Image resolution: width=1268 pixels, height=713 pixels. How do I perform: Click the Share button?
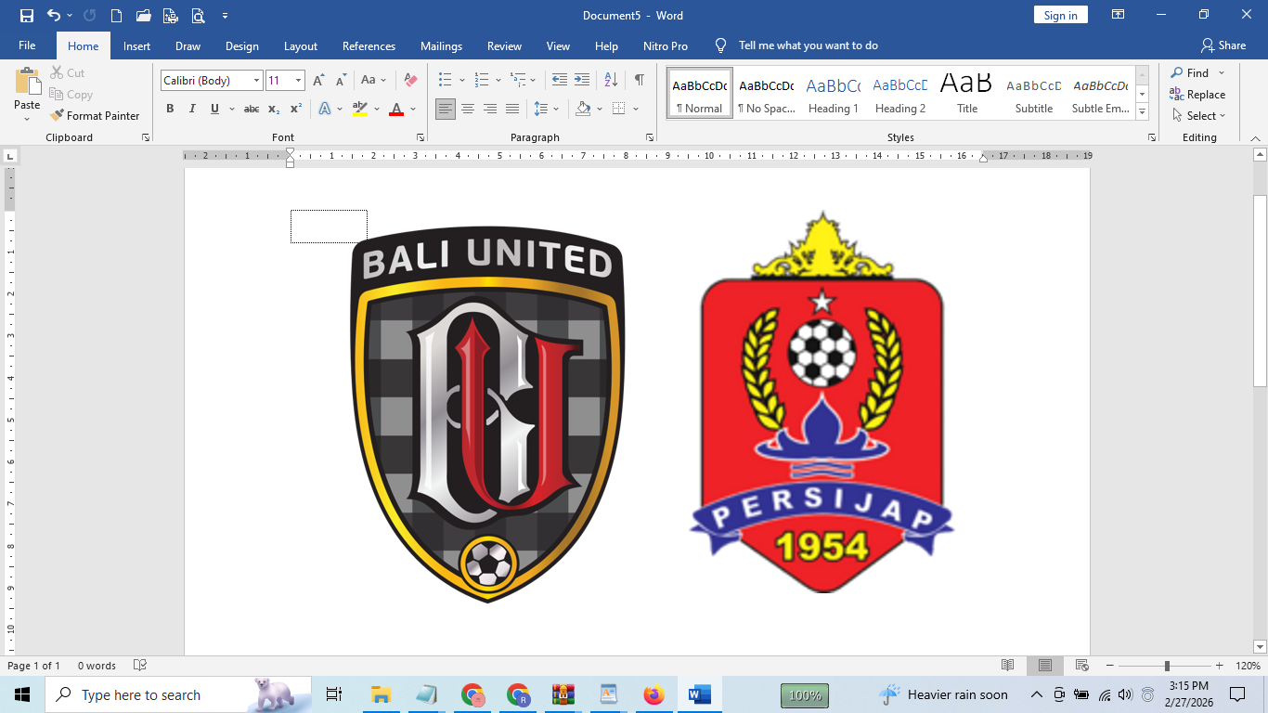(1223, 45)
